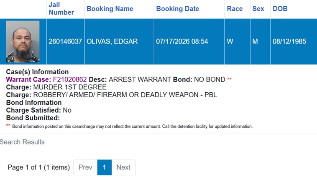Click the MURDER 1ST DEGREE charge text
317x182 pixels.
point(70,87)
